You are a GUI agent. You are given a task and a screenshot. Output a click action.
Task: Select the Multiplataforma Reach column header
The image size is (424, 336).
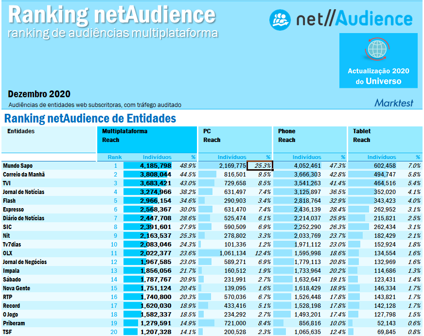148,136
